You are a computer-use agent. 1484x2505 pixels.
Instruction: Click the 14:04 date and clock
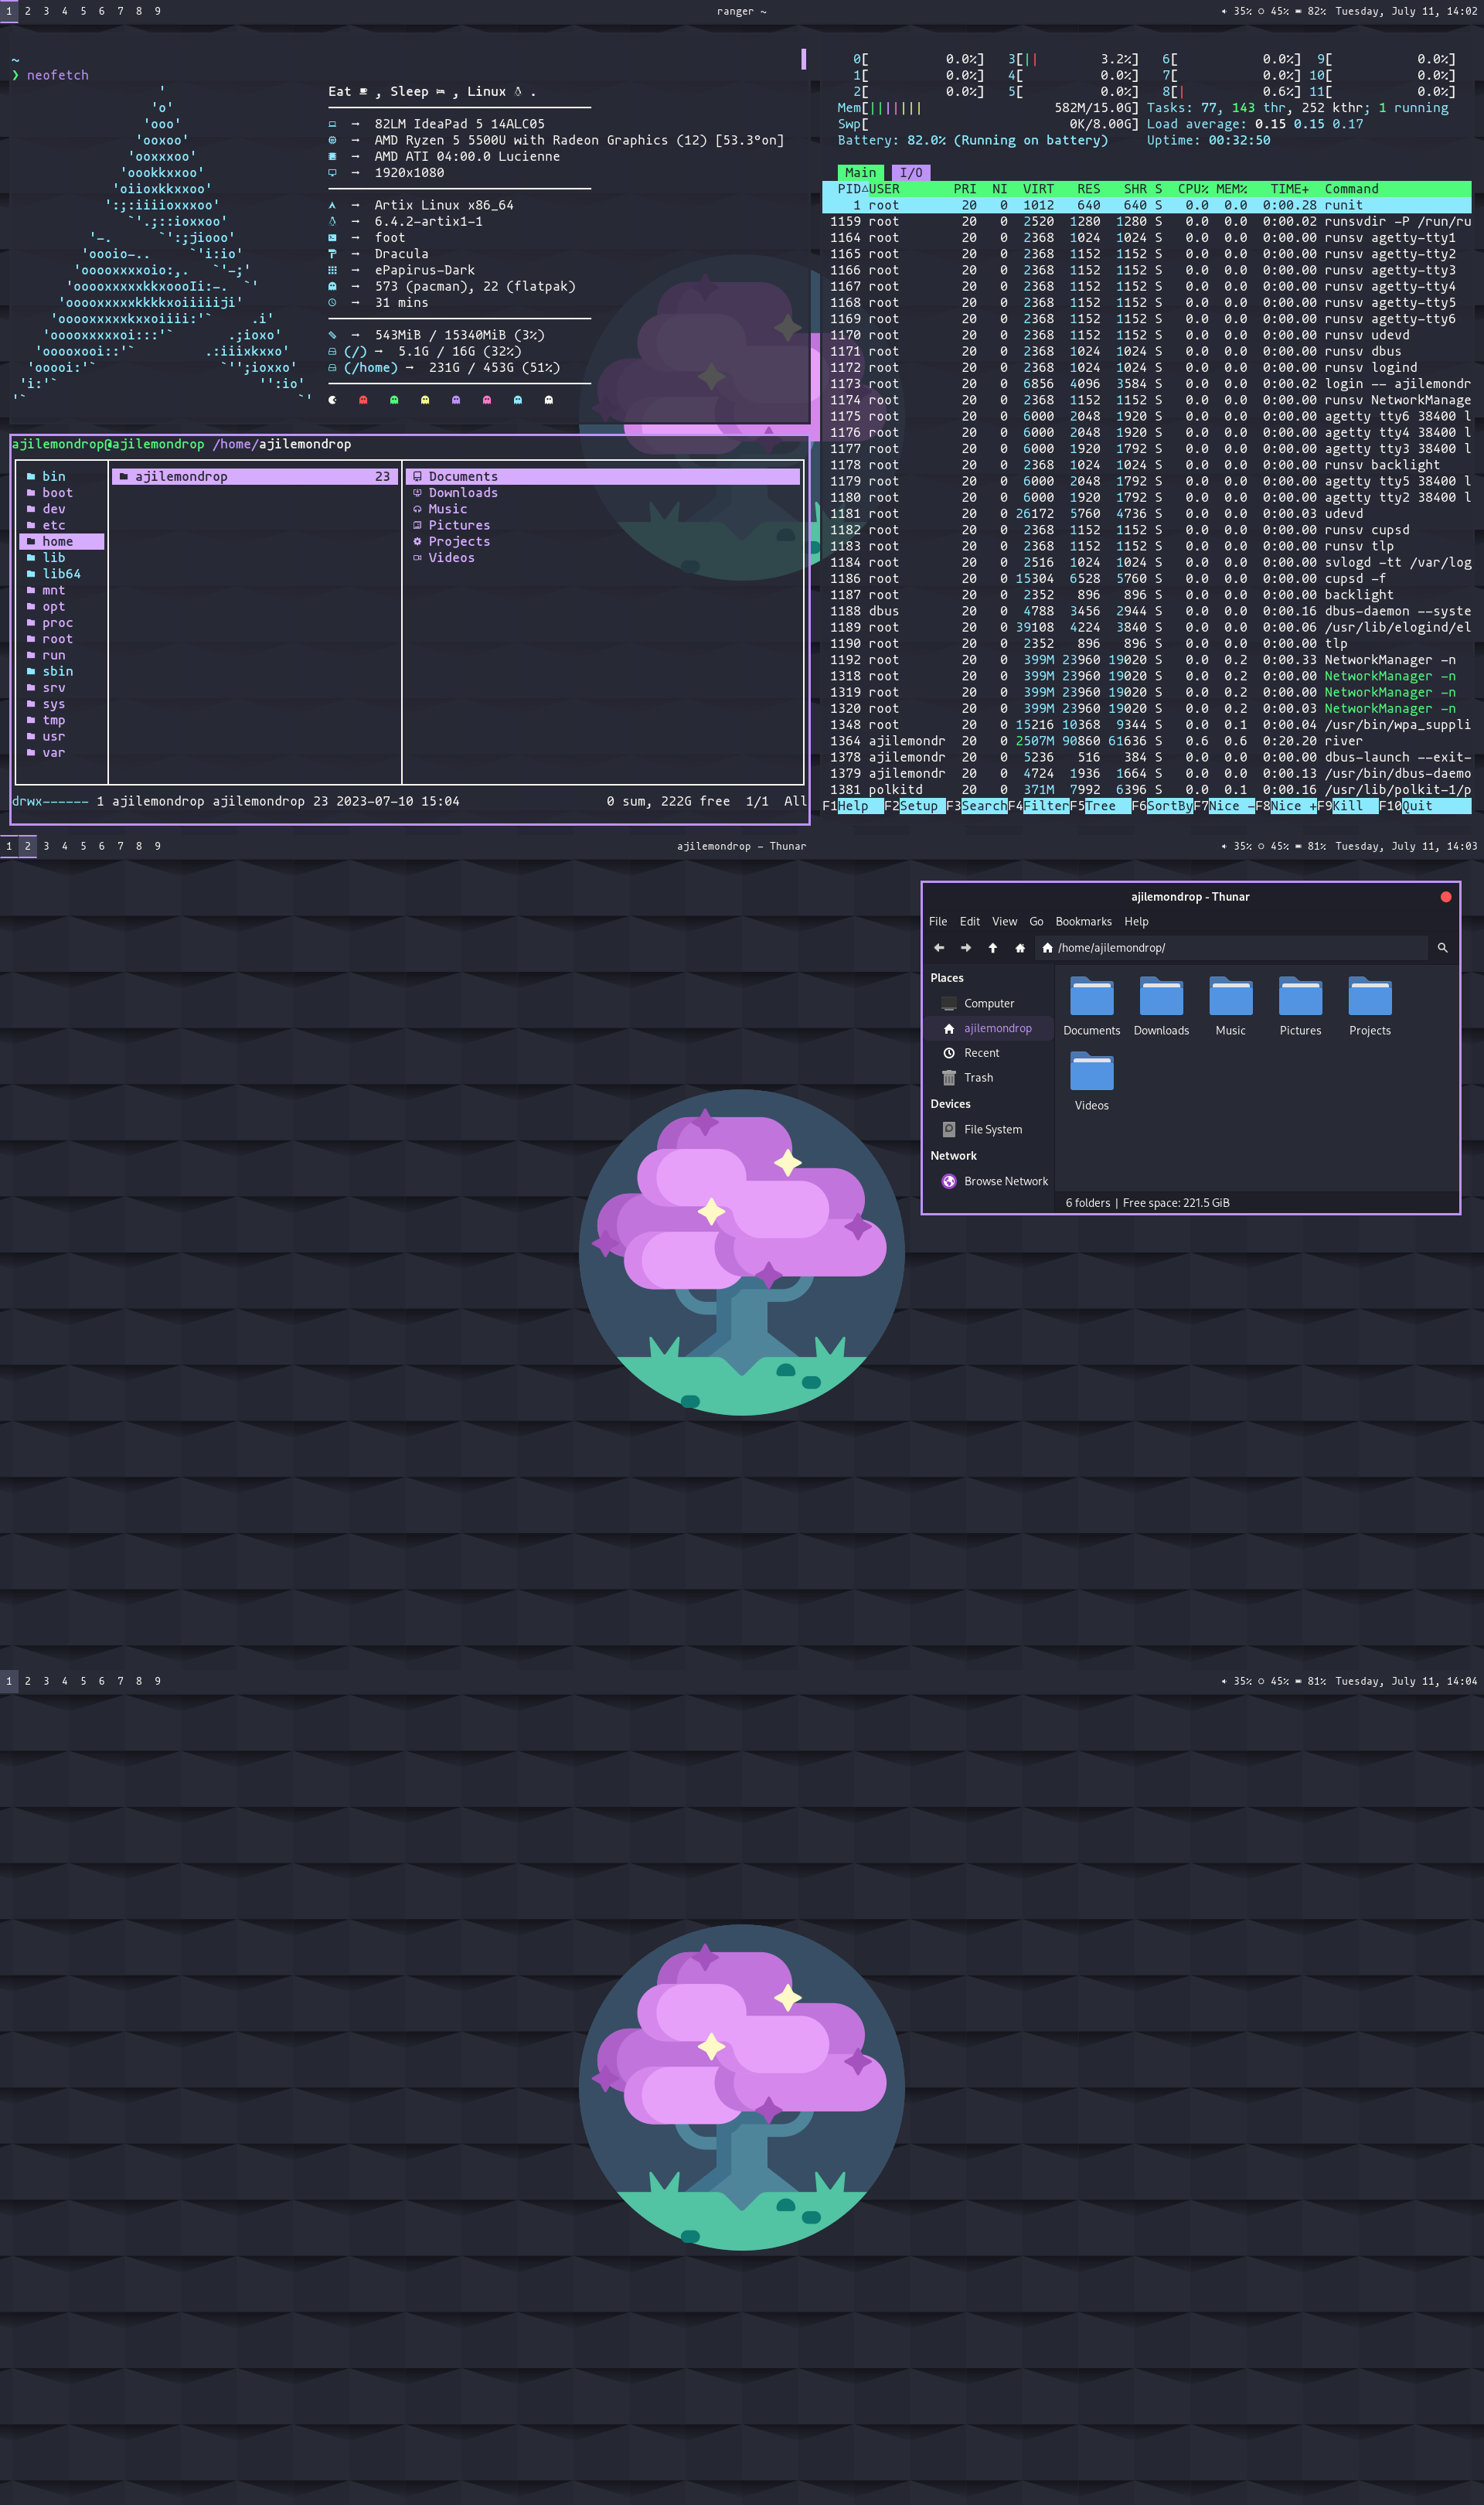1406,1681
